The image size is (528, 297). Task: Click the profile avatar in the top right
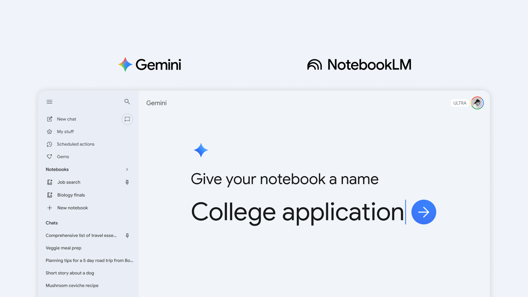point(477,103)
